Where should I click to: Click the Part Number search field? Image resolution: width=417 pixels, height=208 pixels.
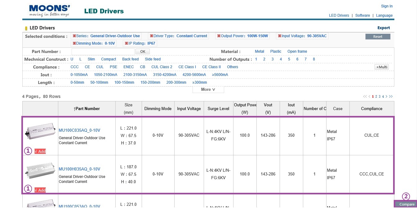(103, 51)
